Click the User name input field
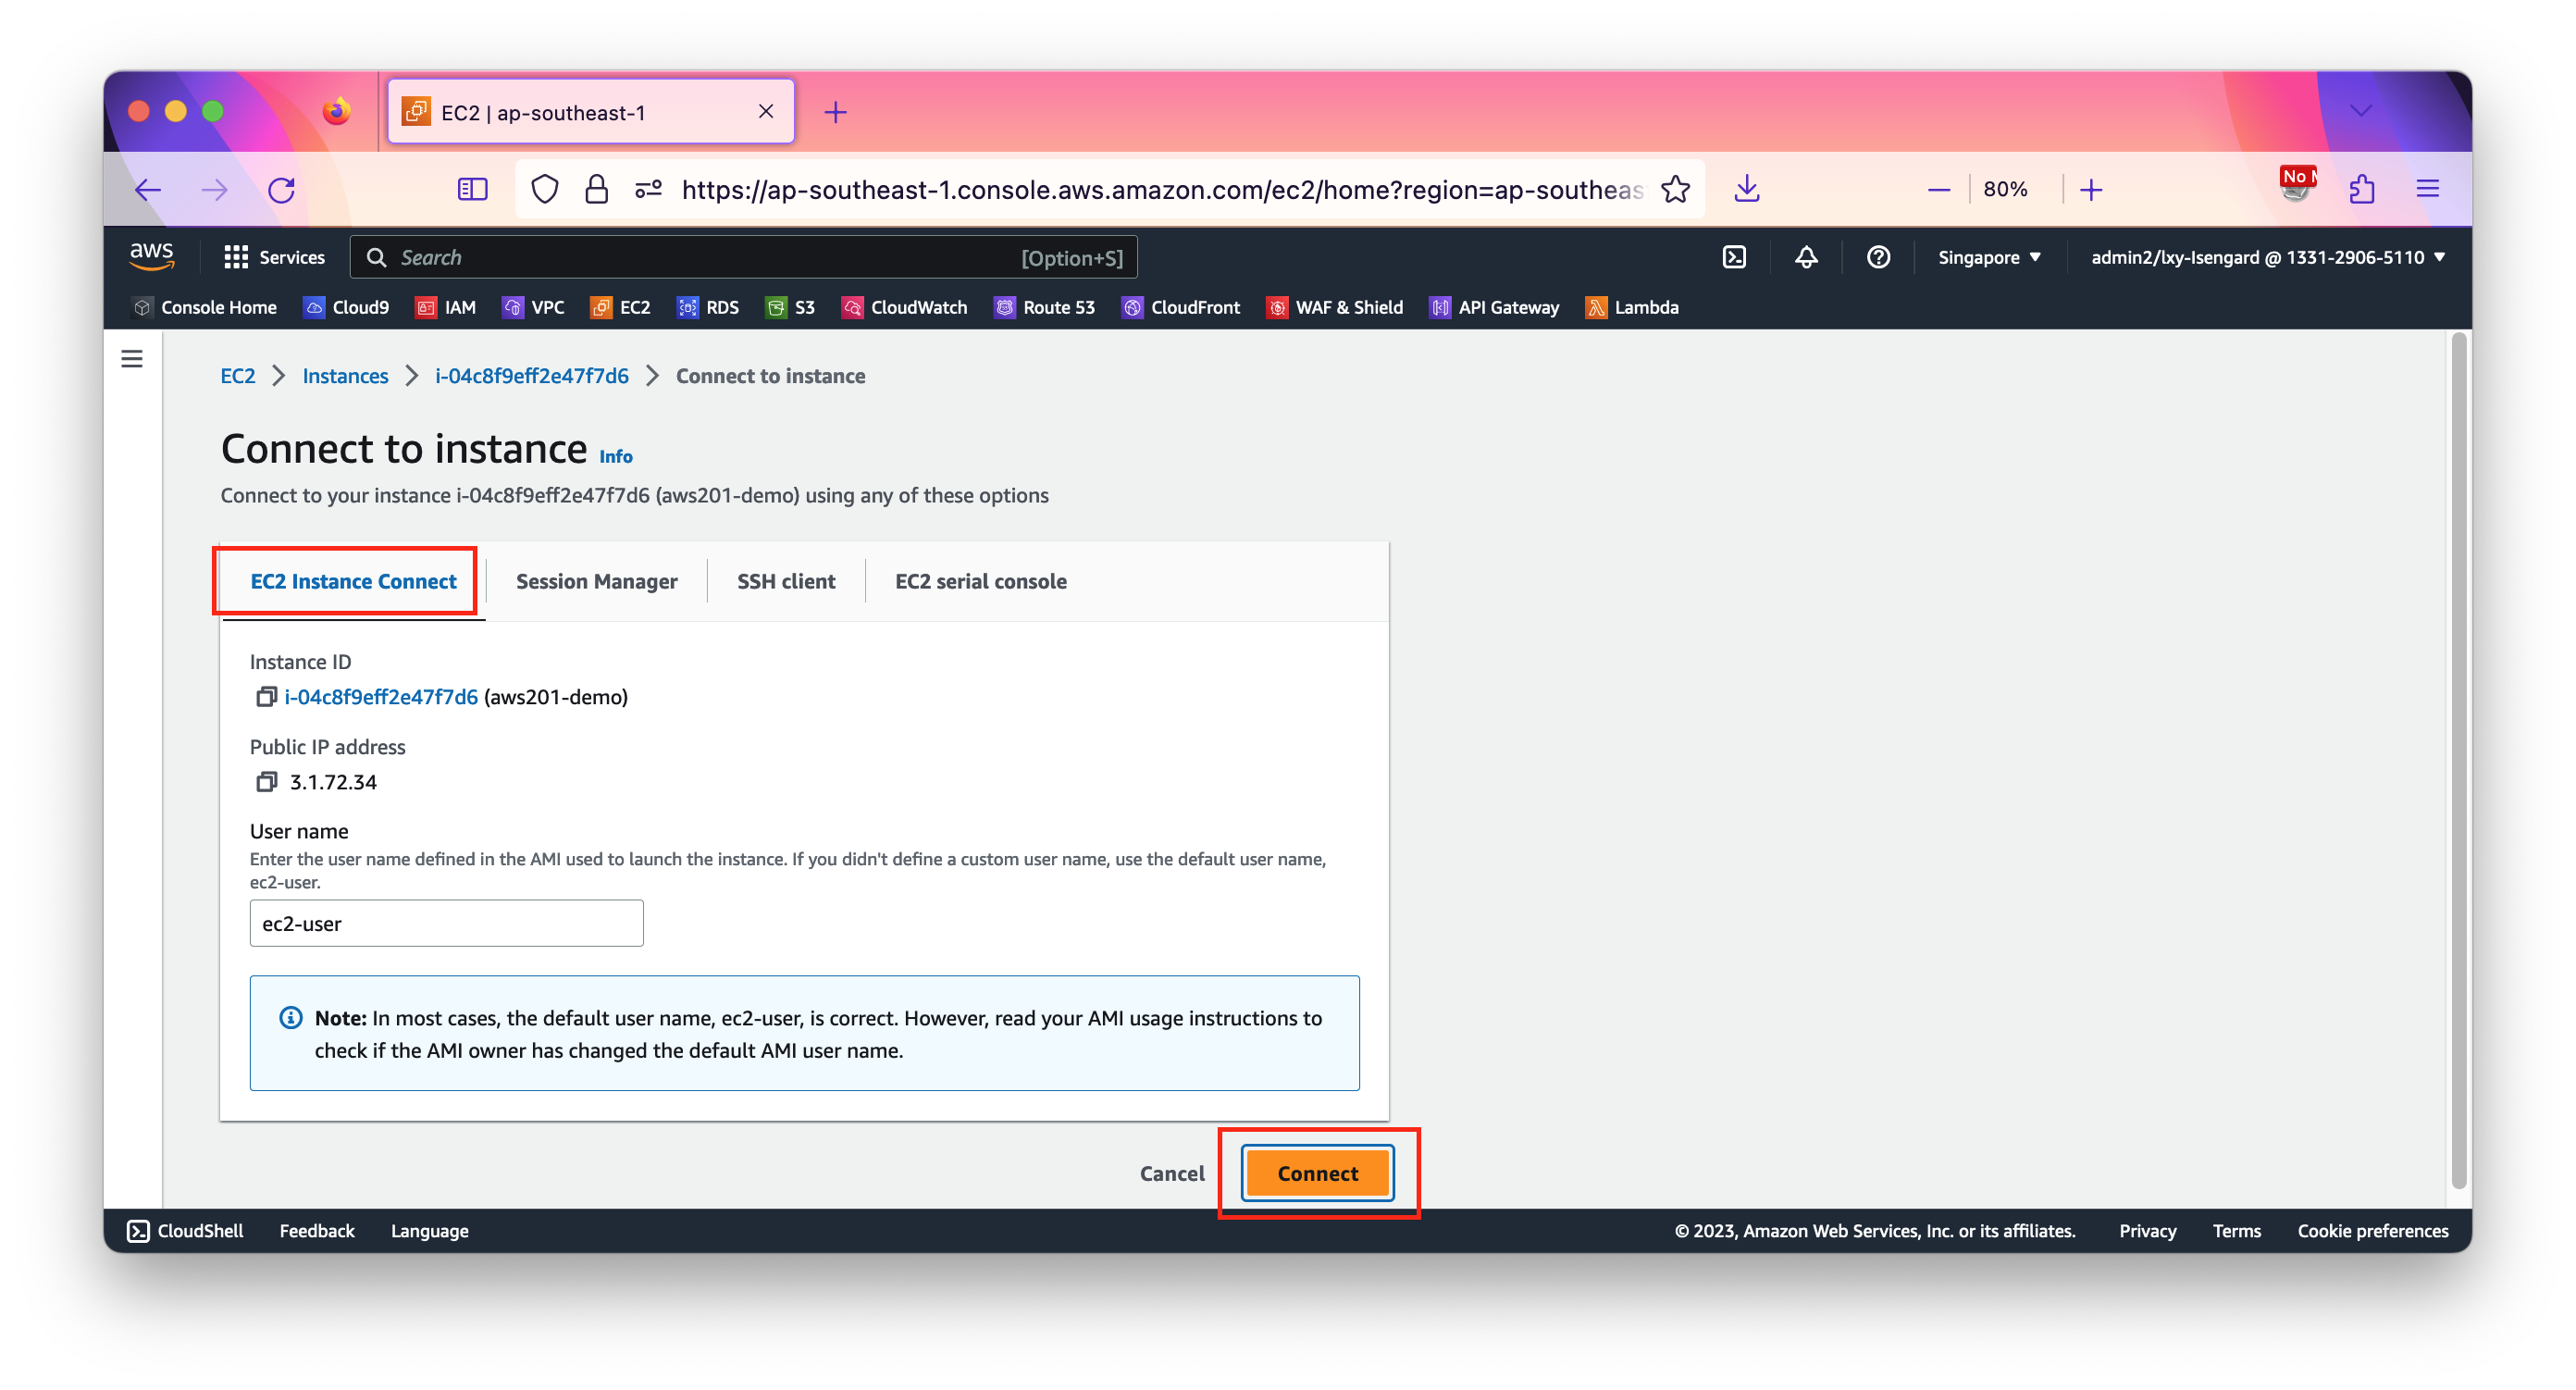The image size is (2576, 1390). point(446,923)
